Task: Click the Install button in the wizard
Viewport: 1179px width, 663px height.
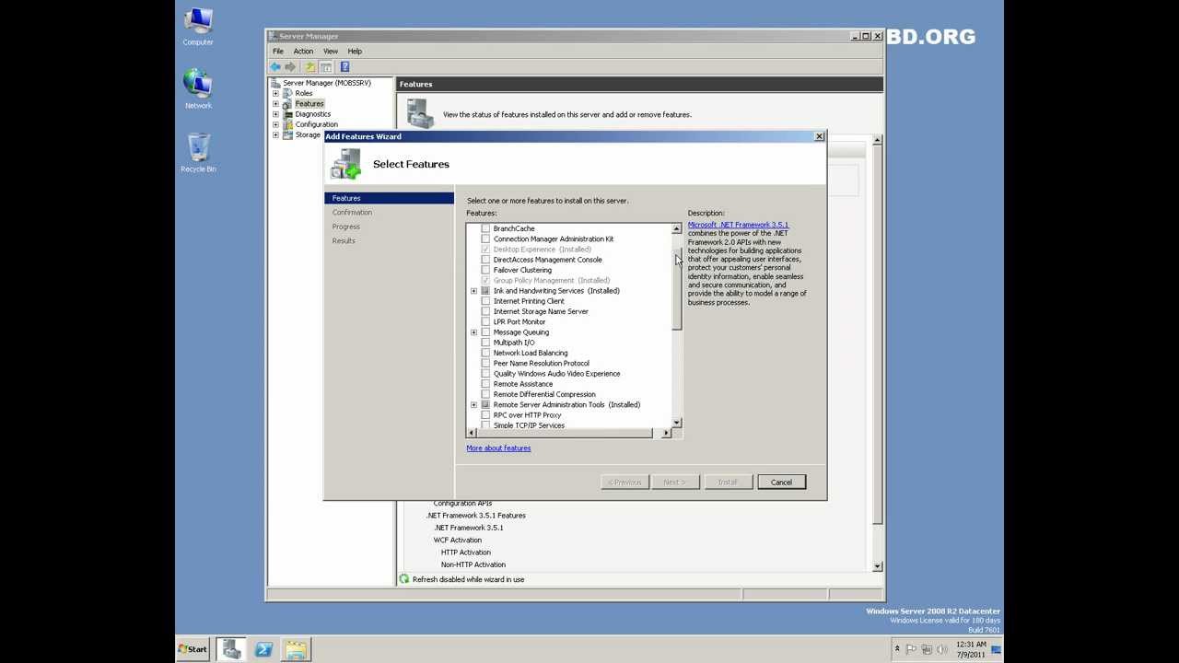Action: (x=728, y=483)
